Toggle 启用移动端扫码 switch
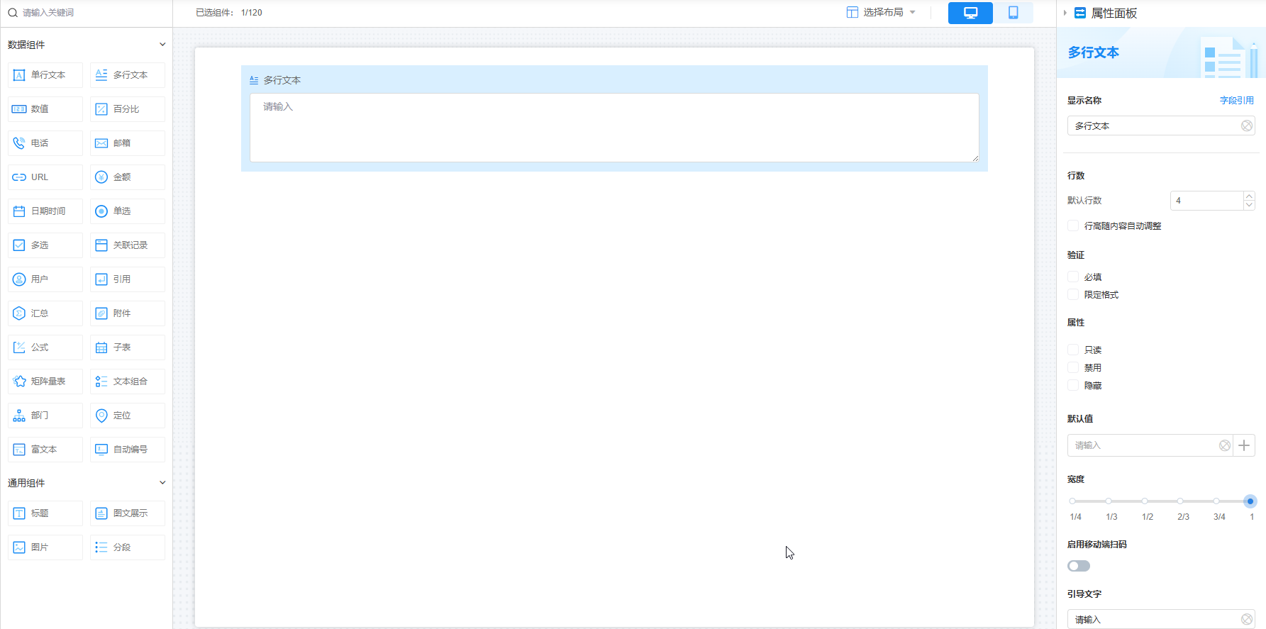Screen dimensions: 1266x629 (x=1079, y=566)
